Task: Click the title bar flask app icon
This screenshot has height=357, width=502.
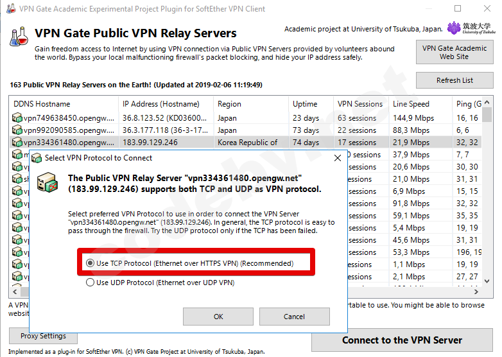Action: [11, 8]
